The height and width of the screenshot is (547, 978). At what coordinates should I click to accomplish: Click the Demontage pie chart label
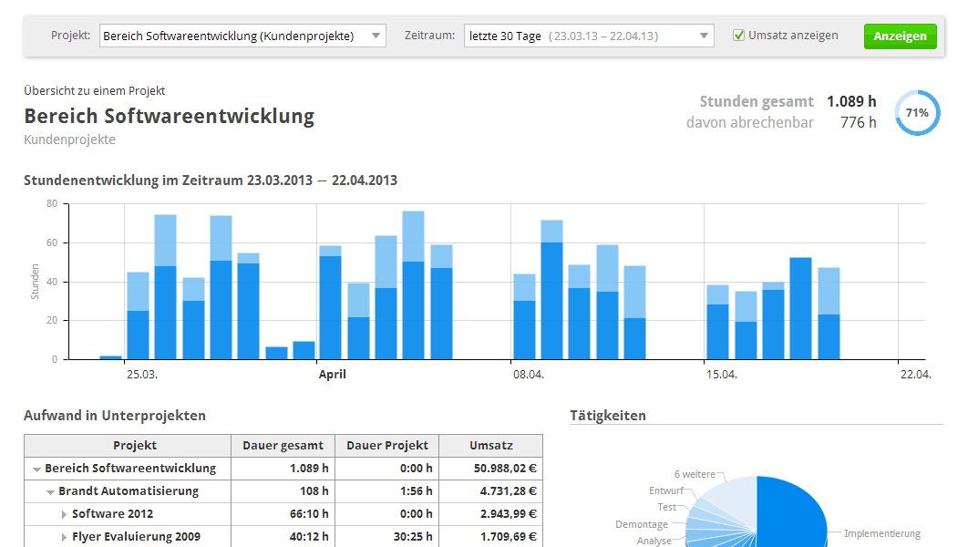coord(641,524)
